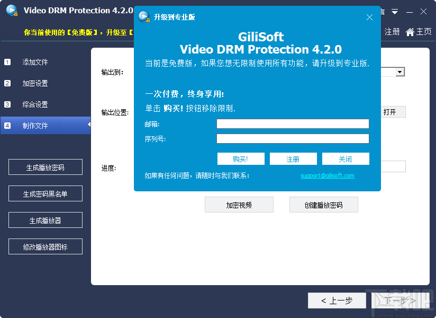Click the number 4 badge beside 制作文件
436x318 pixels.
pyautogui.click(x=7, y=125)
